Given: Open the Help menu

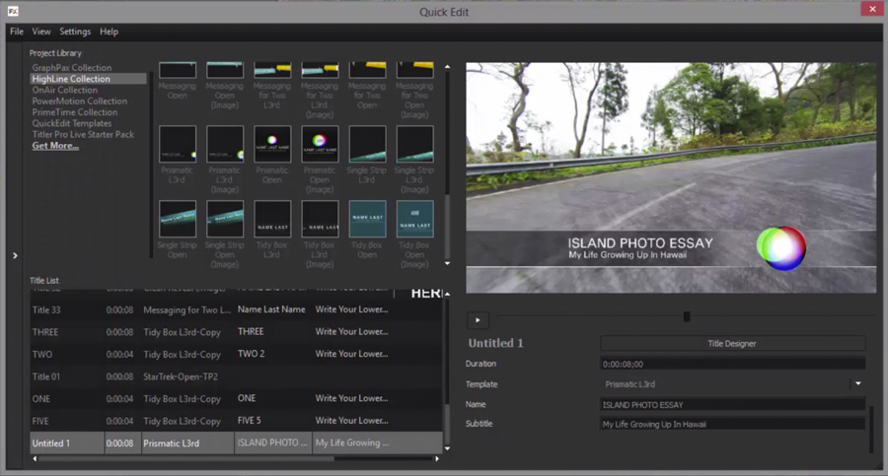Looking at the screenshot, I should (109, 32).
